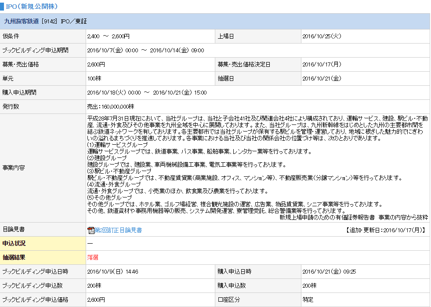Click the 申込状況 label
This screenshot has height=307, width=431.
(14, 244)
